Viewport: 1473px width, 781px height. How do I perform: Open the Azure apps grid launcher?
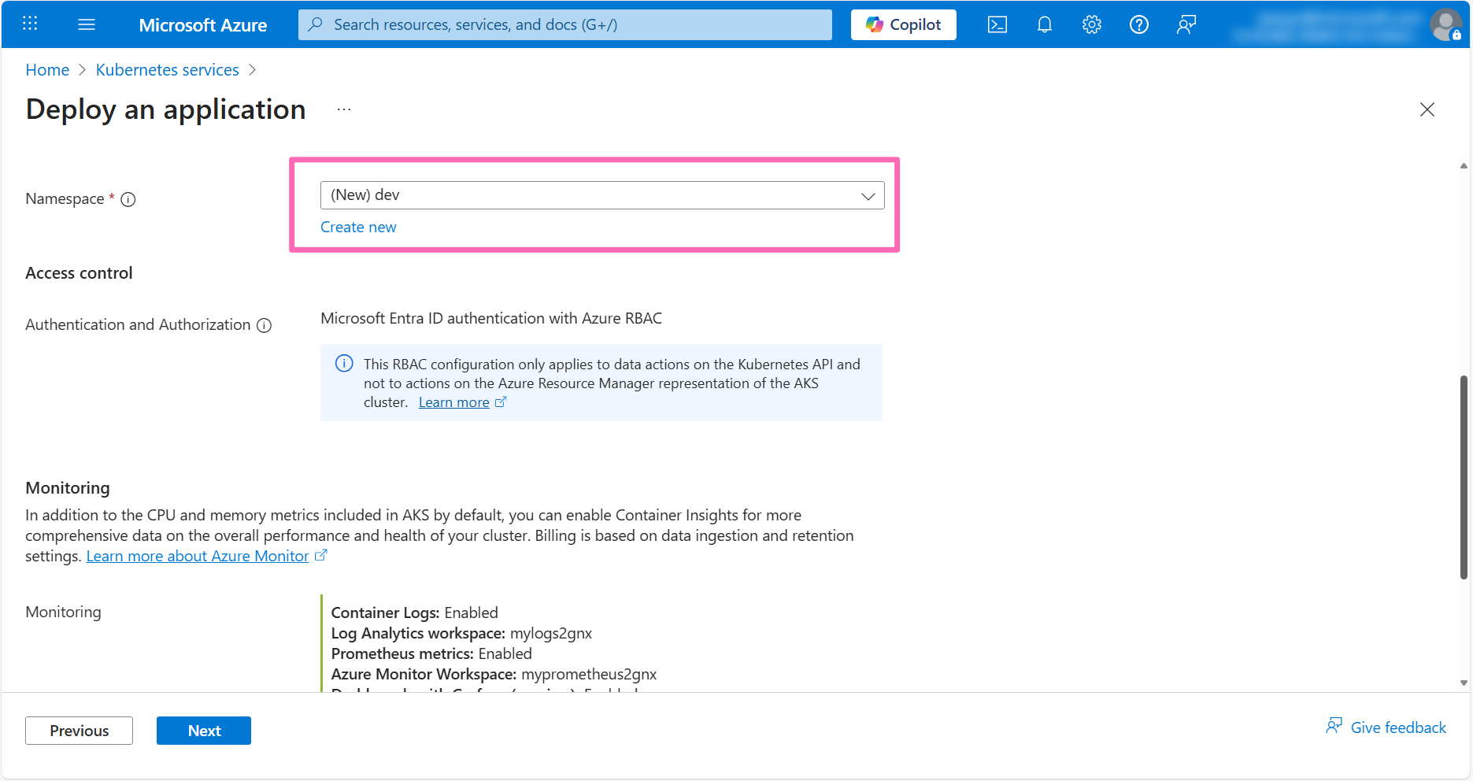(x=30, y=24)
